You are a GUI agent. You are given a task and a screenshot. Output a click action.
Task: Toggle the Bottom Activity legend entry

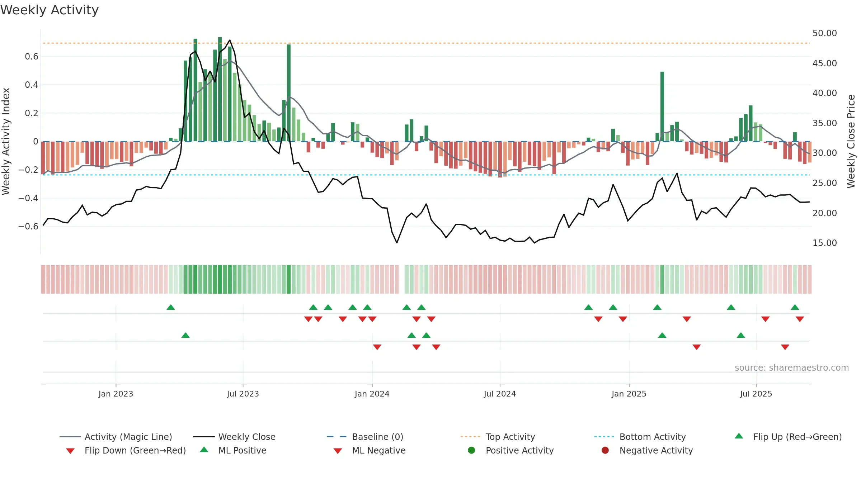click(x=640, y=437)
